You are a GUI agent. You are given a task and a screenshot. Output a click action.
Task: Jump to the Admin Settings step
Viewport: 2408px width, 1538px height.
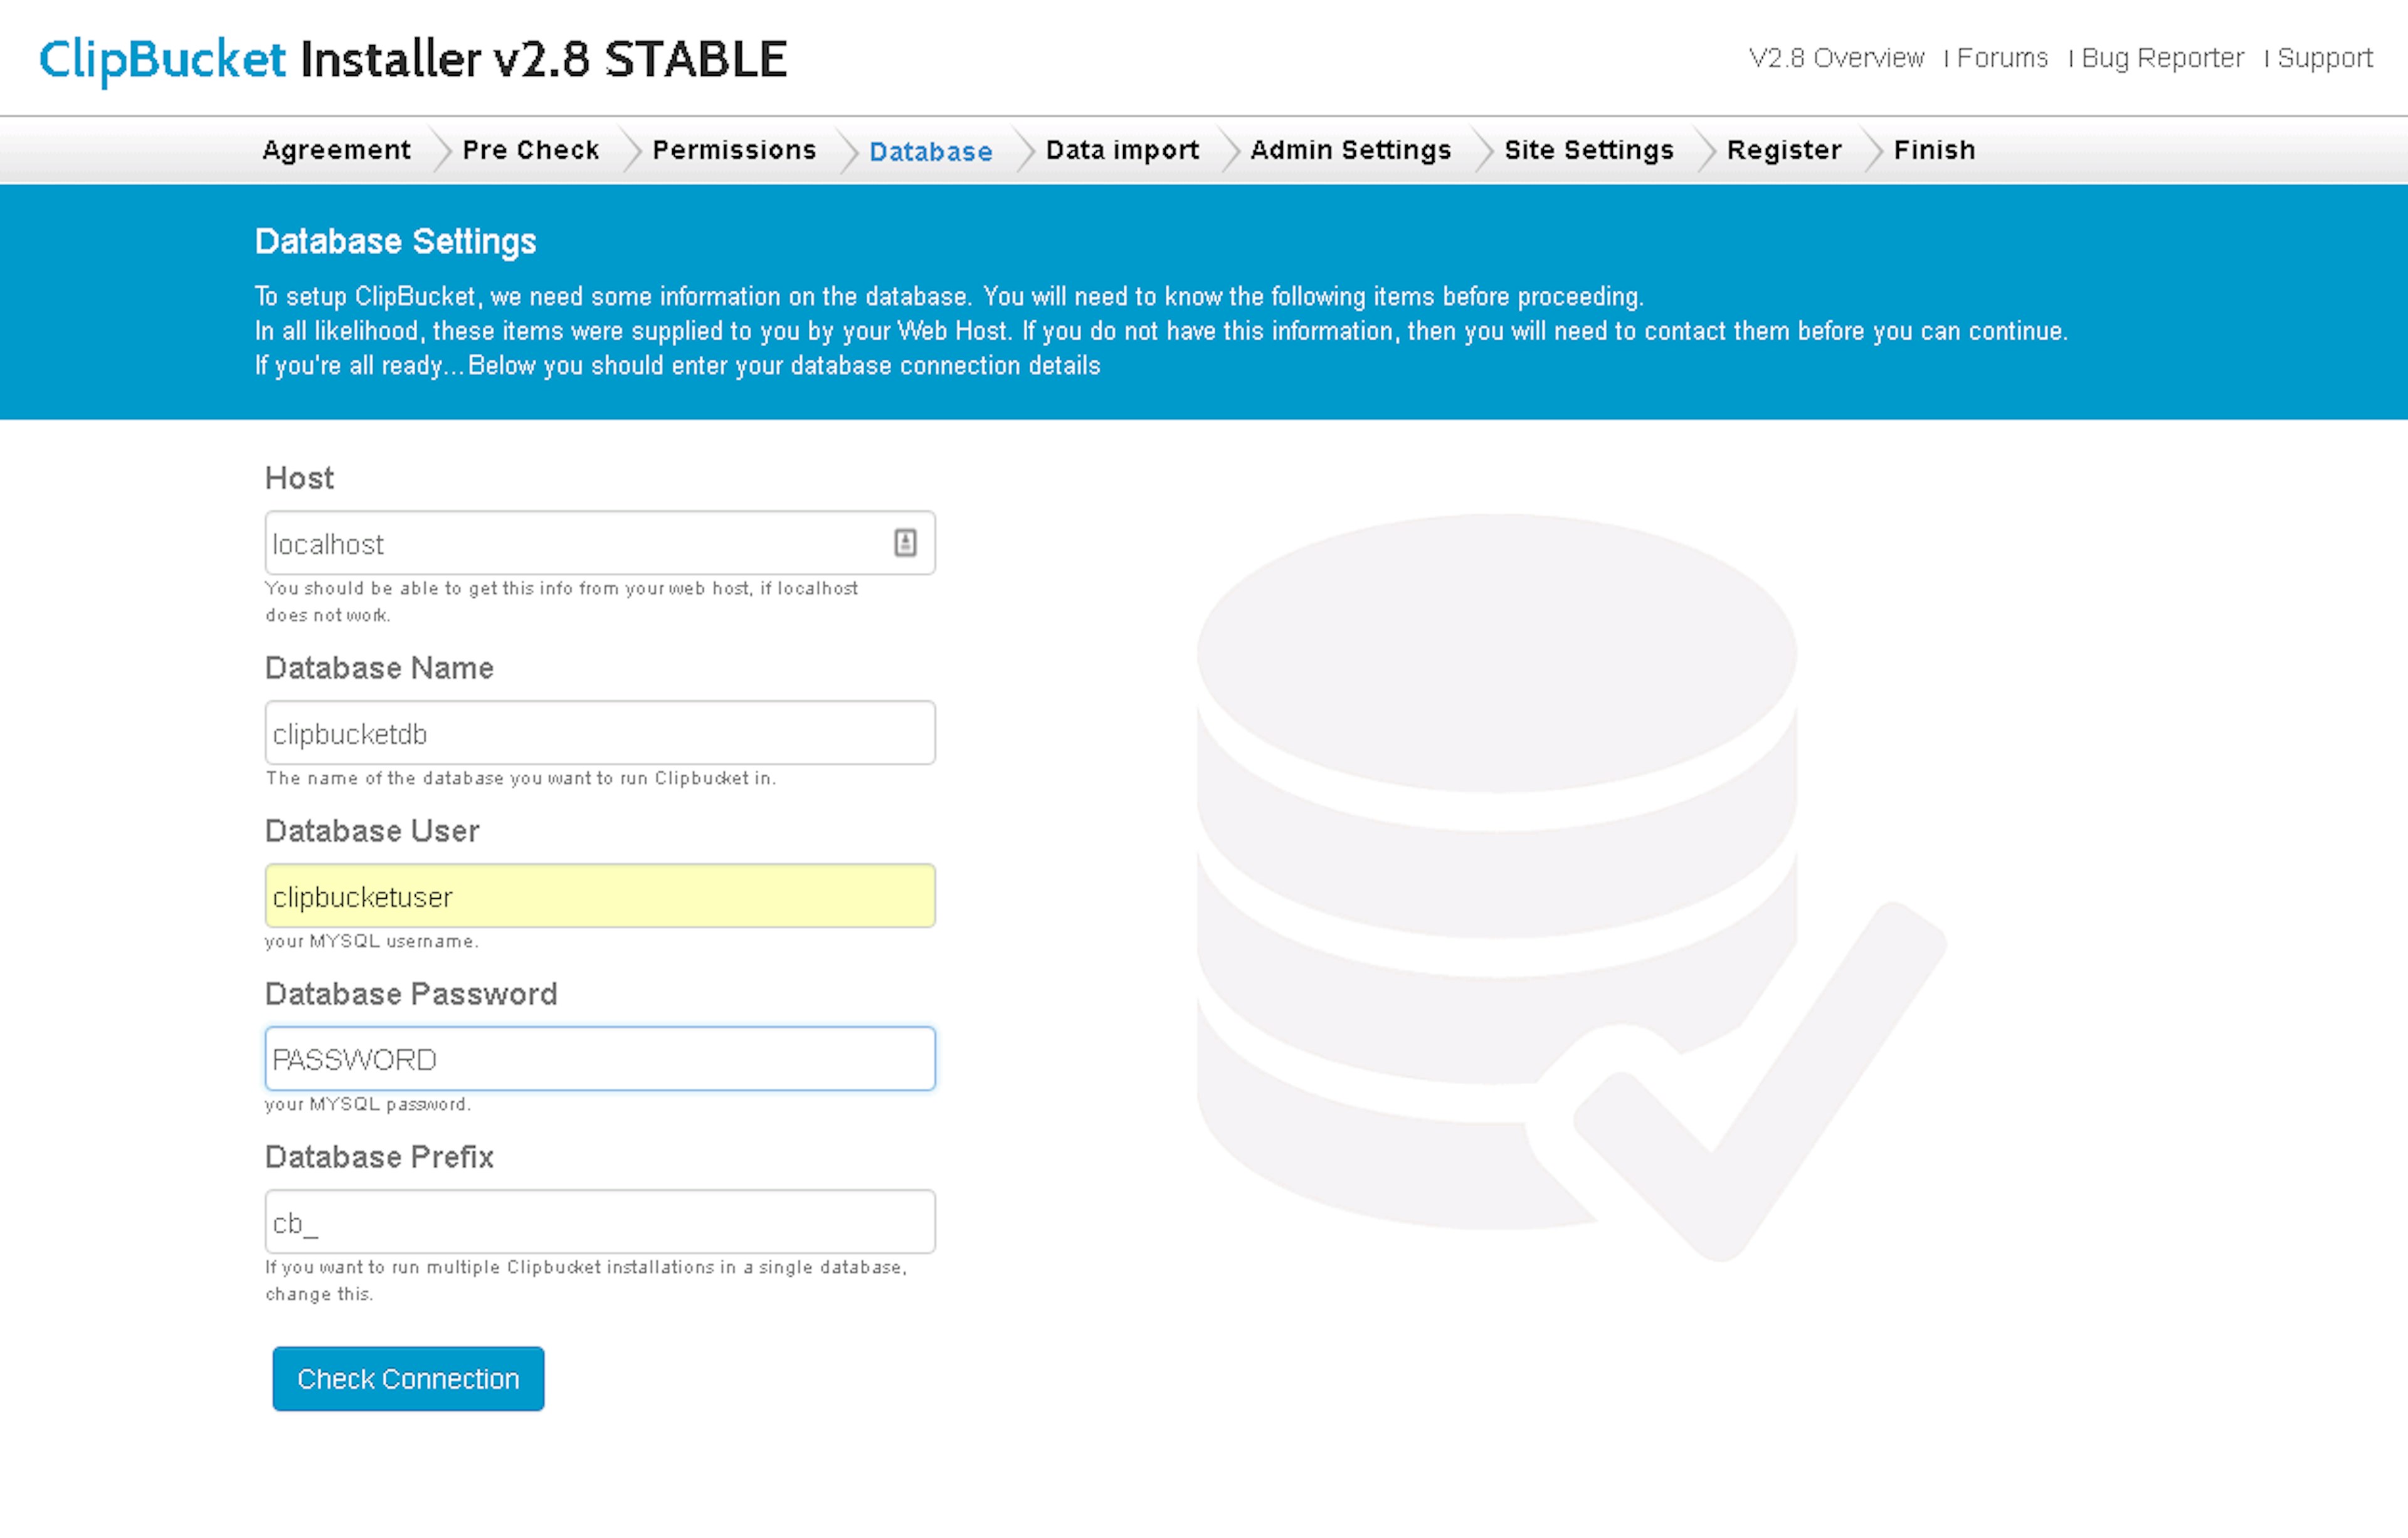(1350, 150)
